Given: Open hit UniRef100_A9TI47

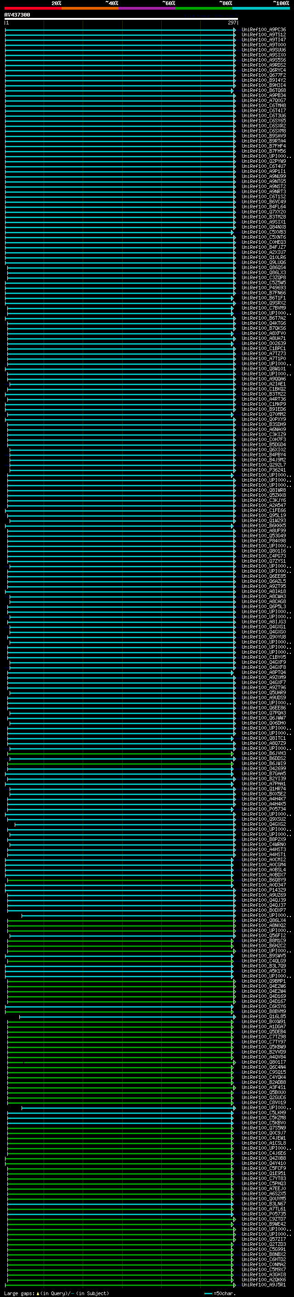Looking at the screenshot, I should click(x=264, y=40).
